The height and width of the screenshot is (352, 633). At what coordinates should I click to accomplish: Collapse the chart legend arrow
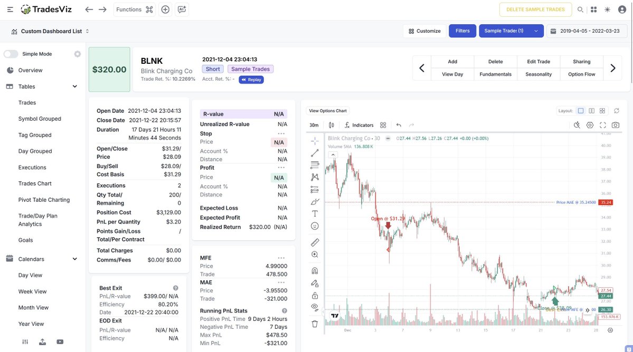pos(333,154)
